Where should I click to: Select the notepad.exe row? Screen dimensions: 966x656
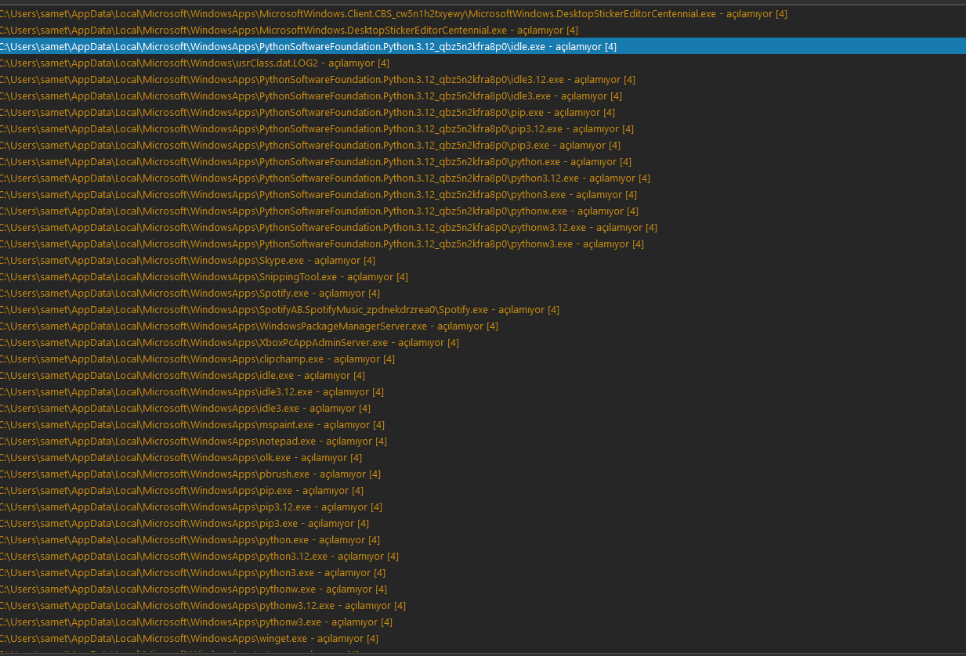483,441
